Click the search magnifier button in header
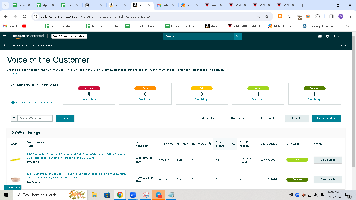This screenshot has width=356, height=200. coord(238,36)
